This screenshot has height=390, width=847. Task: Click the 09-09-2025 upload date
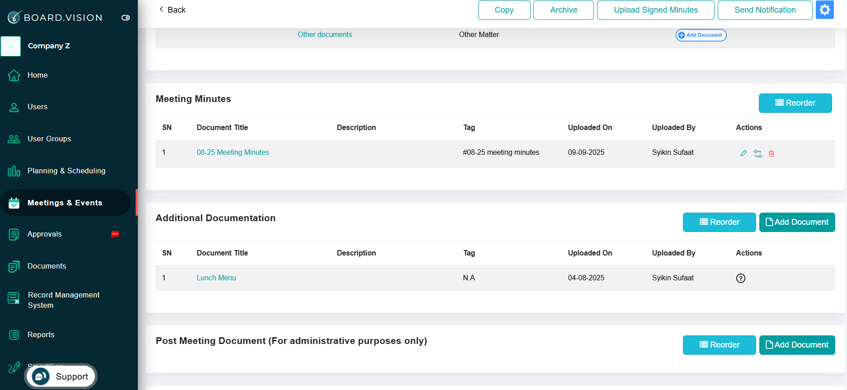click(586, 153)
